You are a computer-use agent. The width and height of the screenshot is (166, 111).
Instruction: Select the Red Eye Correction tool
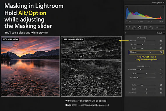[139, 28]
